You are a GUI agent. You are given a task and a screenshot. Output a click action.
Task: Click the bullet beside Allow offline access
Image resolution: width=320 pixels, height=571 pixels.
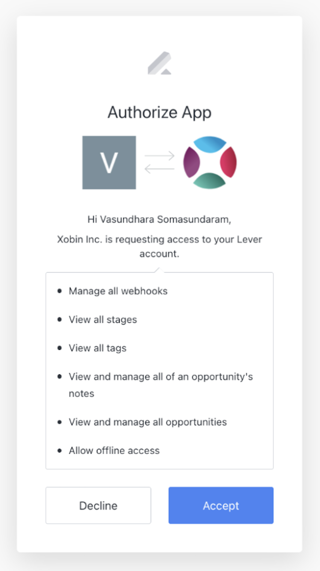tap(59, 451)
